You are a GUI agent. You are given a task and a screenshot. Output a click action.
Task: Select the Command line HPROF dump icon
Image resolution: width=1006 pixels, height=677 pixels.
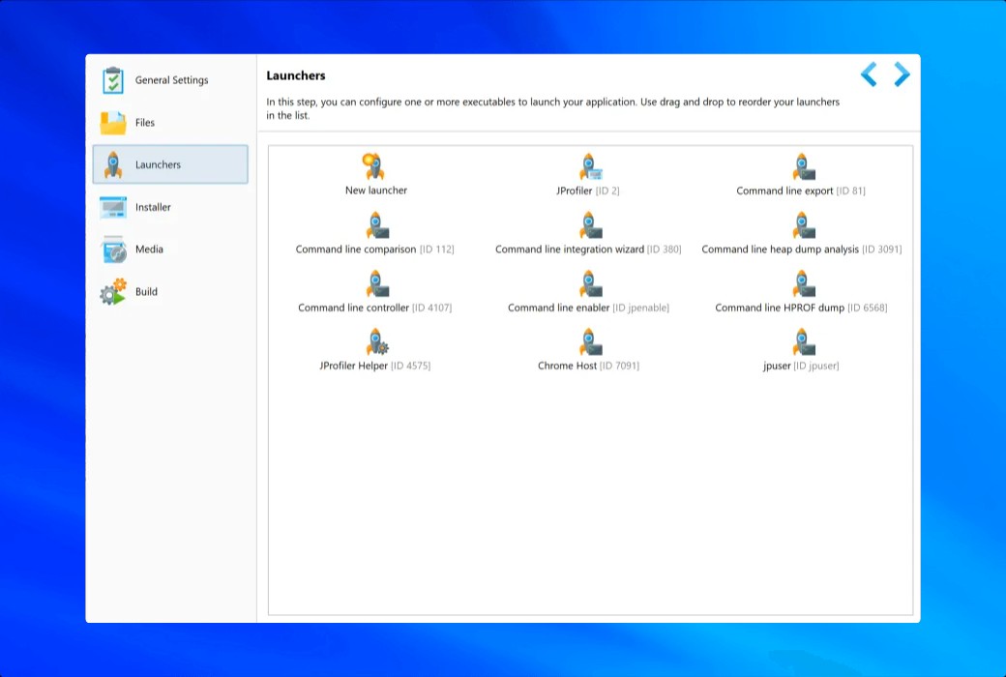(803, 283)
